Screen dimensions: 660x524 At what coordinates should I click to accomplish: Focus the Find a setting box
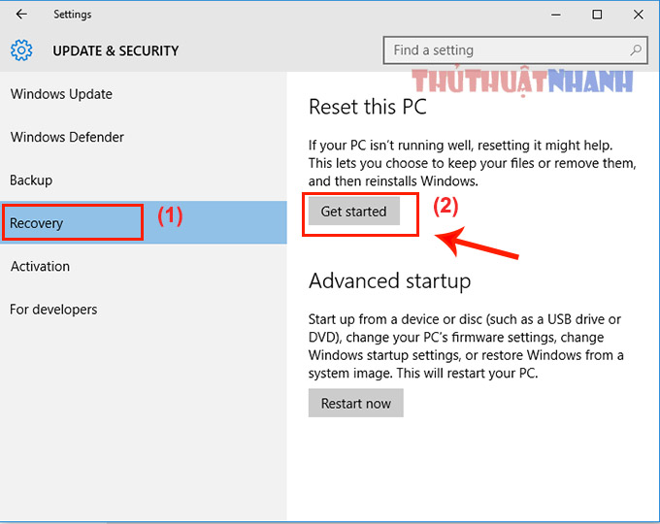515,50
